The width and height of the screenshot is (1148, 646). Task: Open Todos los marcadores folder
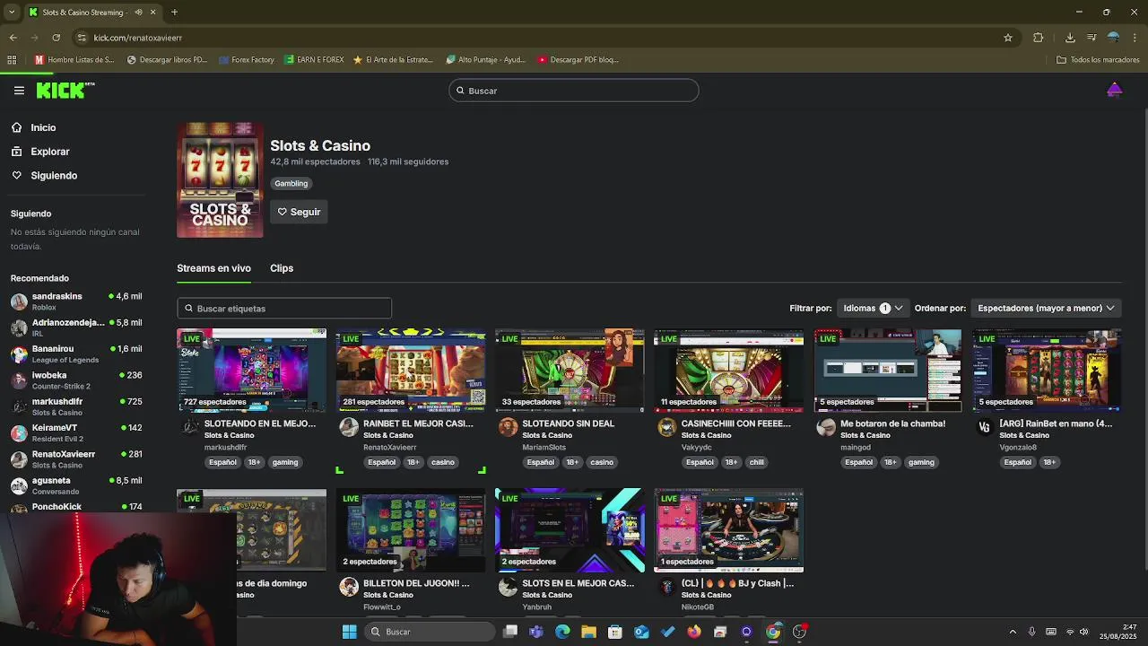click(x=1098, y=60)
